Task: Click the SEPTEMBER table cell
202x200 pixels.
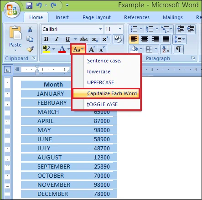Action: (54, 167)
